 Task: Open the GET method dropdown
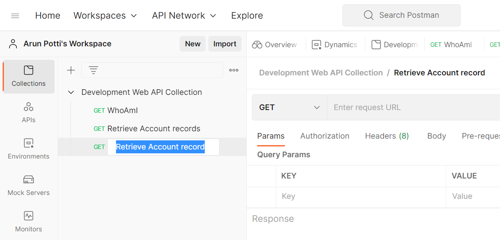(289, 107)
